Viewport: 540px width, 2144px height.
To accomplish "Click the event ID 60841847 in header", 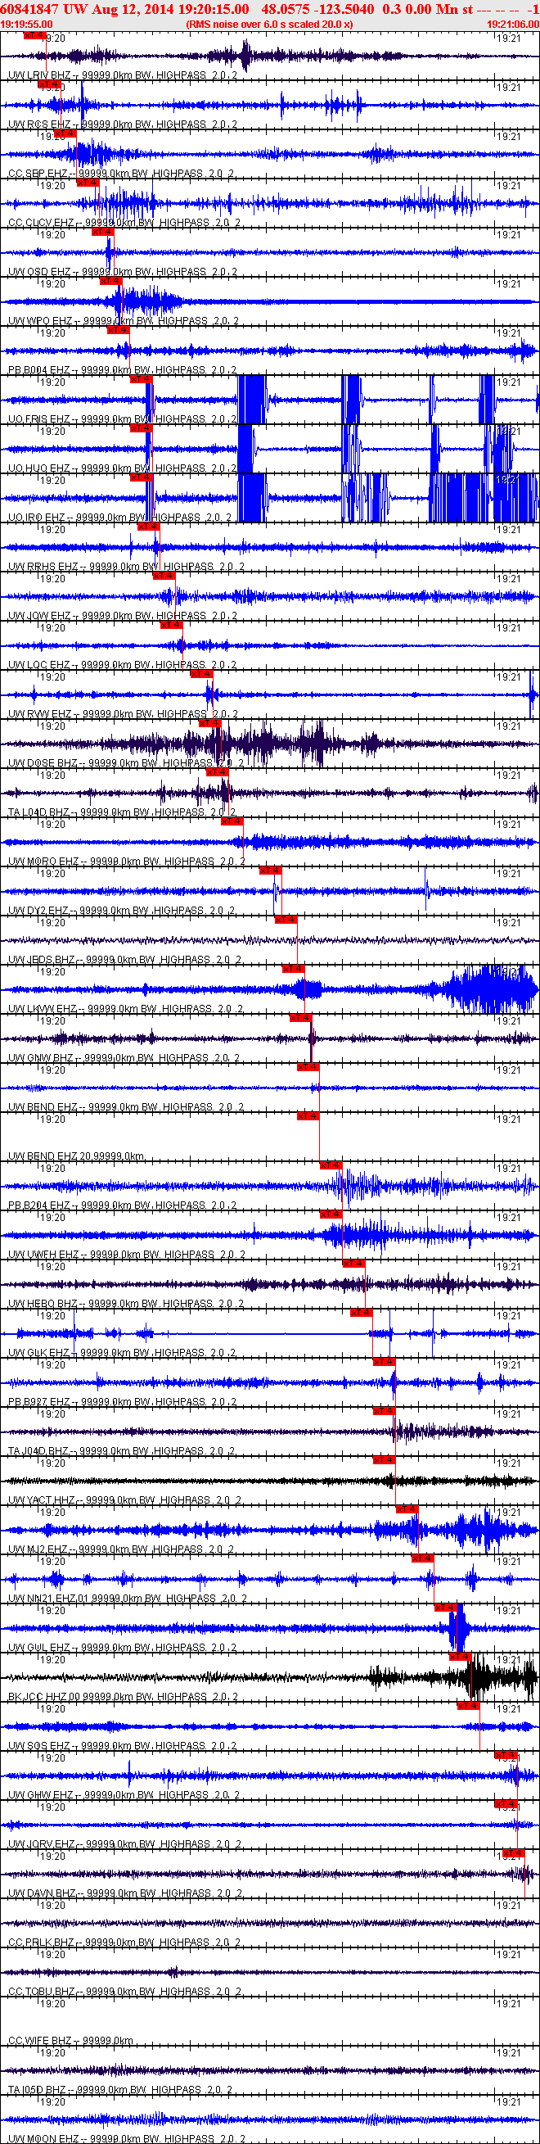I will tap(29, 8).
